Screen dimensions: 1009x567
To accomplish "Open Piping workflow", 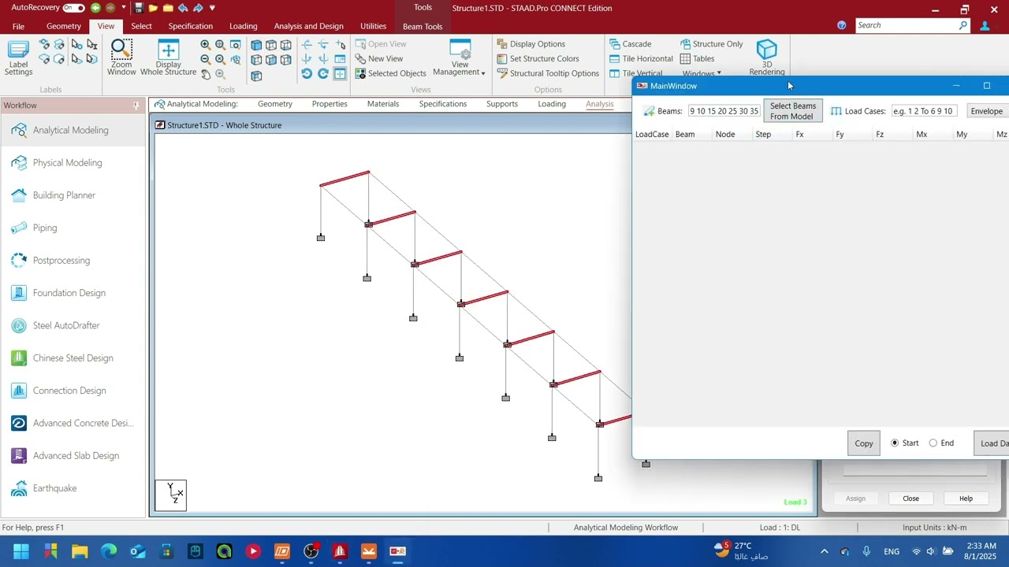I will click(x=73, y=228).
